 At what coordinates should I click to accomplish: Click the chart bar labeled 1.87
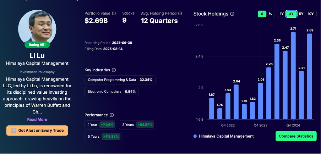pos(212,109)
